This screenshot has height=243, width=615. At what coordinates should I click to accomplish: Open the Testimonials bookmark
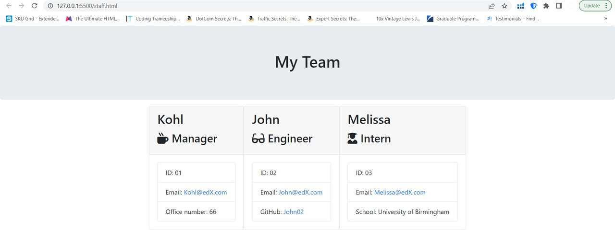coord(513,19)
